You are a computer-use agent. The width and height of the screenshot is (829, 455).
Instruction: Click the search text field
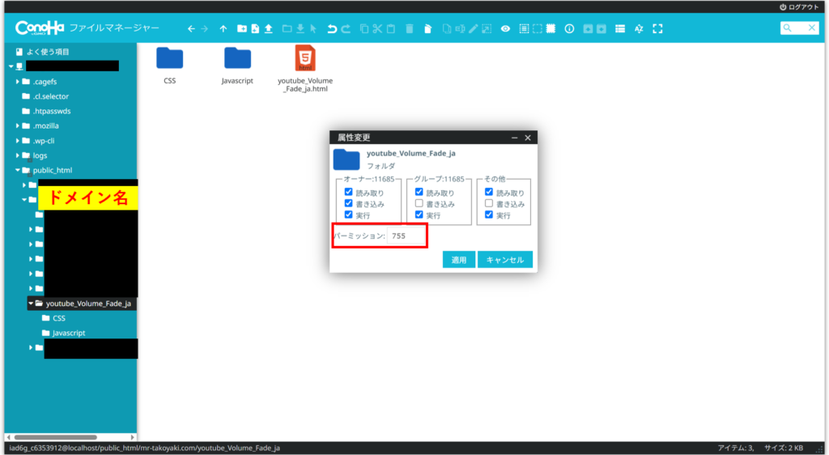(799, 28)
